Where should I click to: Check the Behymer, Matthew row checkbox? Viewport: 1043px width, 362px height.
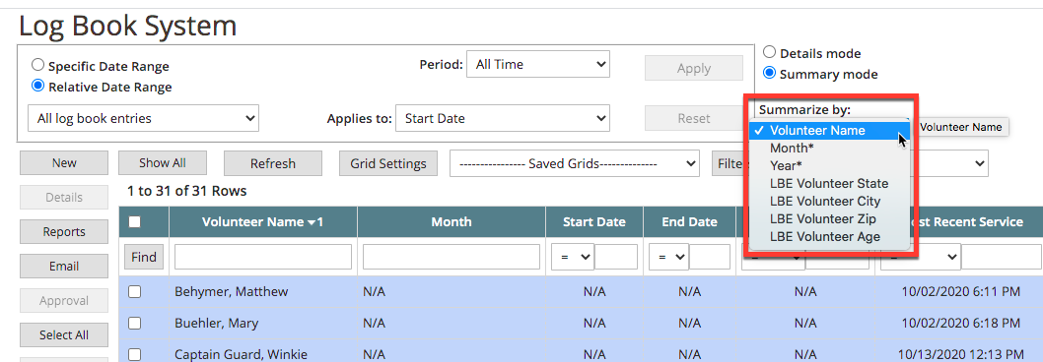pyautogui.click(x=134, y=291)
